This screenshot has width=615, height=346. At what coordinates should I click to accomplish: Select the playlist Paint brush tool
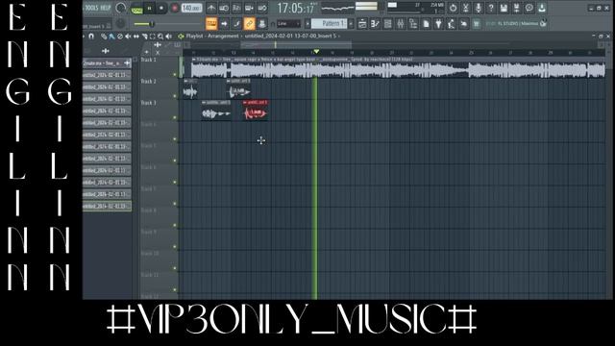[111, 37]
